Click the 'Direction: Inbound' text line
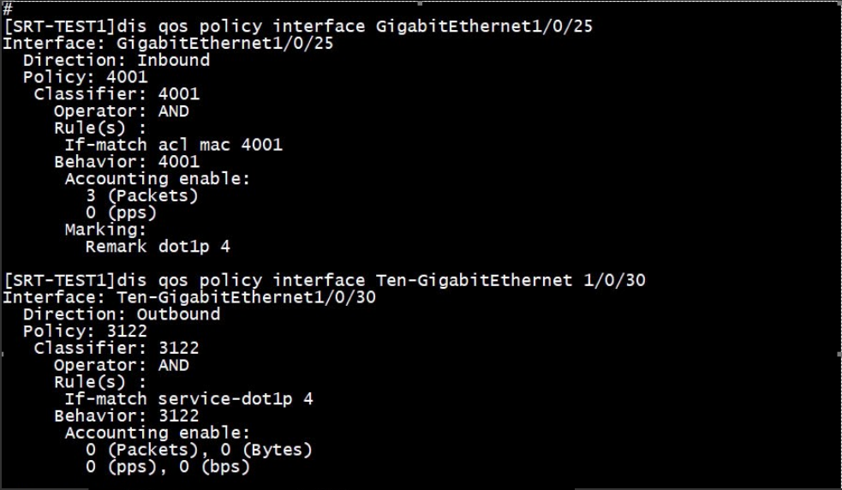Viewport: 842px width, 490px height. [x=116, y=60]
